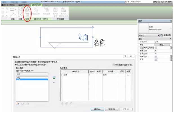
Task: Click the delete X icon in ribbon
Action: click(7, 16)
